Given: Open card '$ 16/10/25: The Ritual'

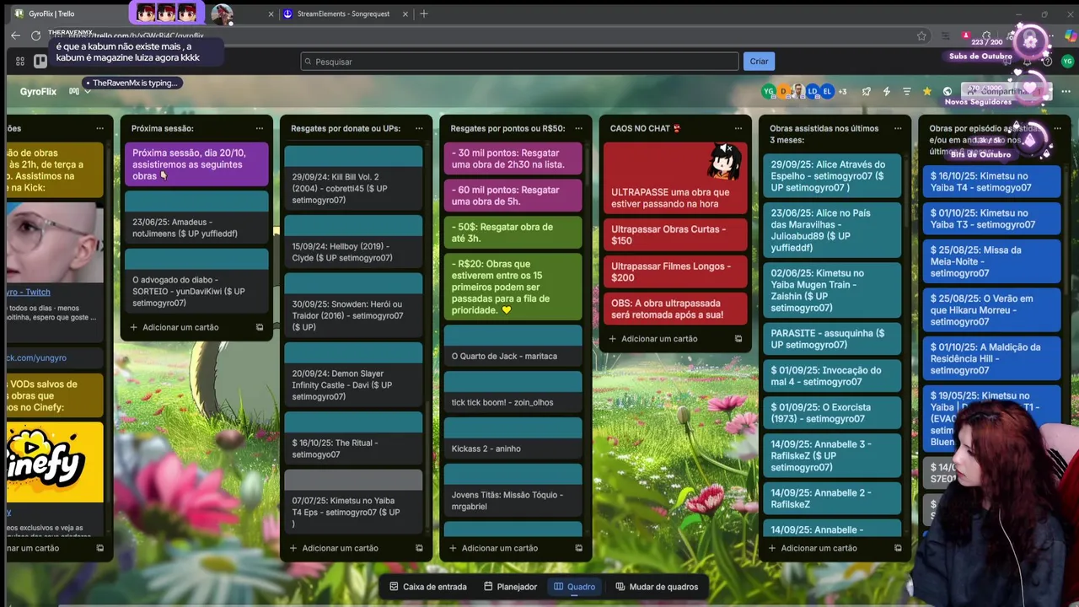Looking at the screenshot, I should [353, 438].
